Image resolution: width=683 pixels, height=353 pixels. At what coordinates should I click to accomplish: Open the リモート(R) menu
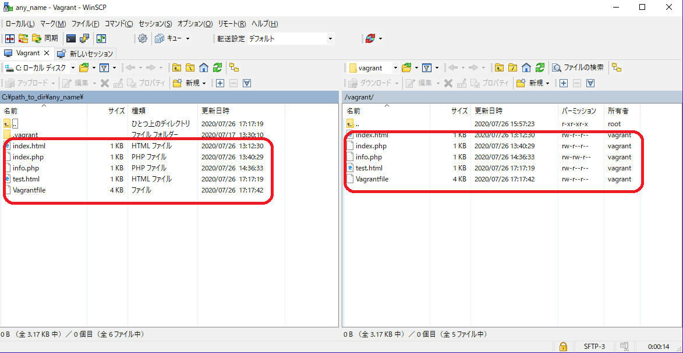(232, 23)
